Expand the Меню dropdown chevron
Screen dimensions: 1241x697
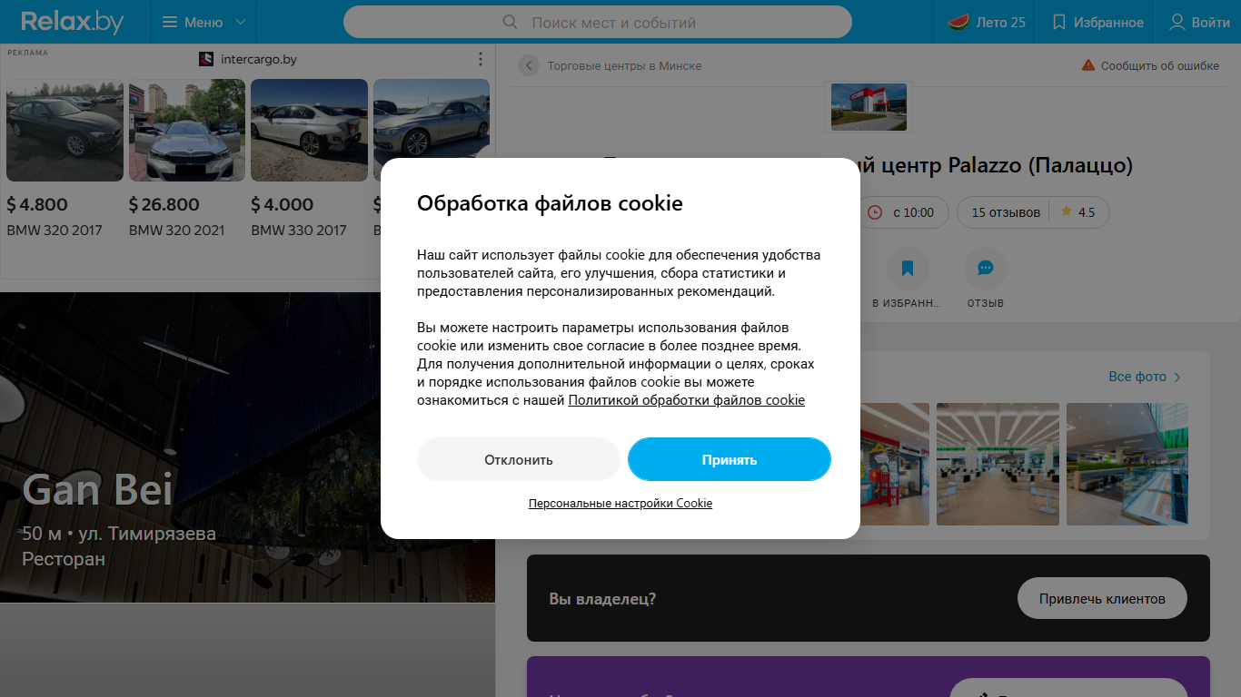click(240, 22)
